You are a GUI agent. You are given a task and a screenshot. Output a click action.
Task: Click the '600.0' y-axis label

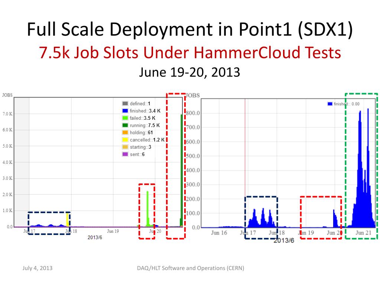pyautogui.click(x=193, y=142)
